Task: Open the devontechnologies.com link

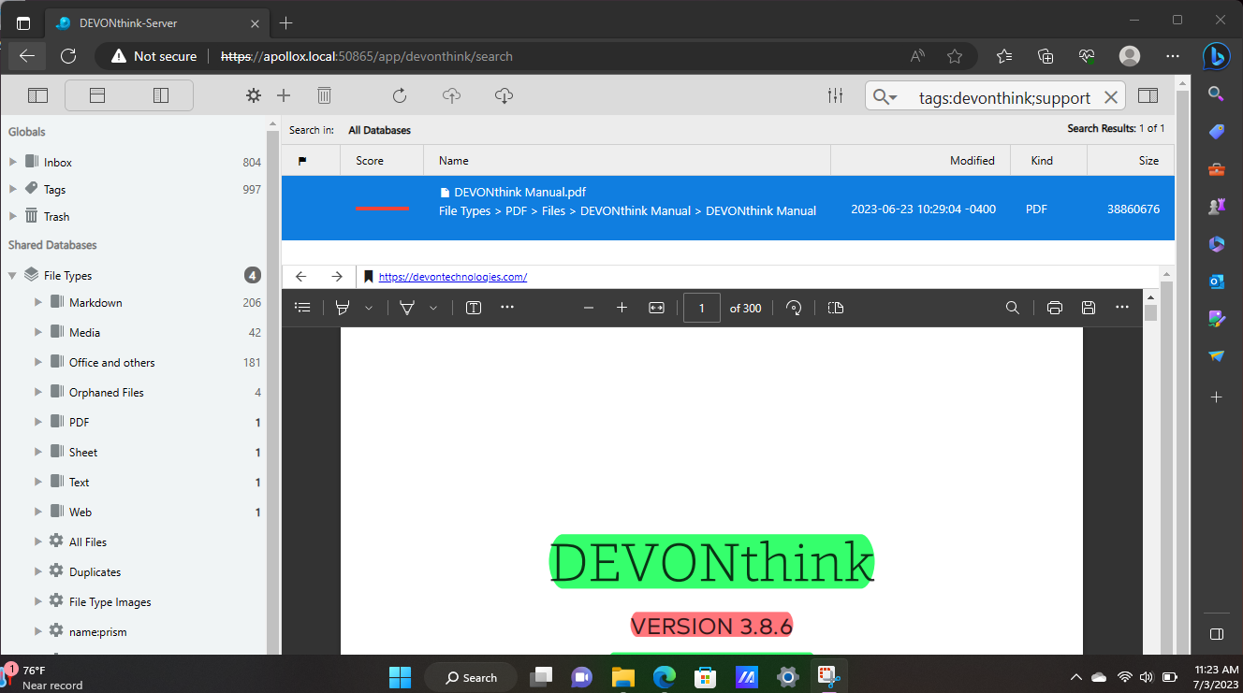Action: [x=453, y=277]
